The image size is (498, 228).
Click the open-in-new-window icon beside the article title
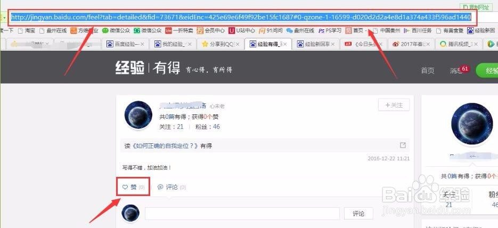403,145
